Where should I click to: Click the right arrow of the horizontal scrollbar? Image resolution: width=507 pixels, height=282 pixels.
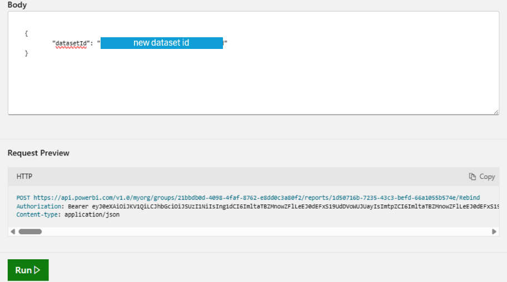click(x=494, y=231)
